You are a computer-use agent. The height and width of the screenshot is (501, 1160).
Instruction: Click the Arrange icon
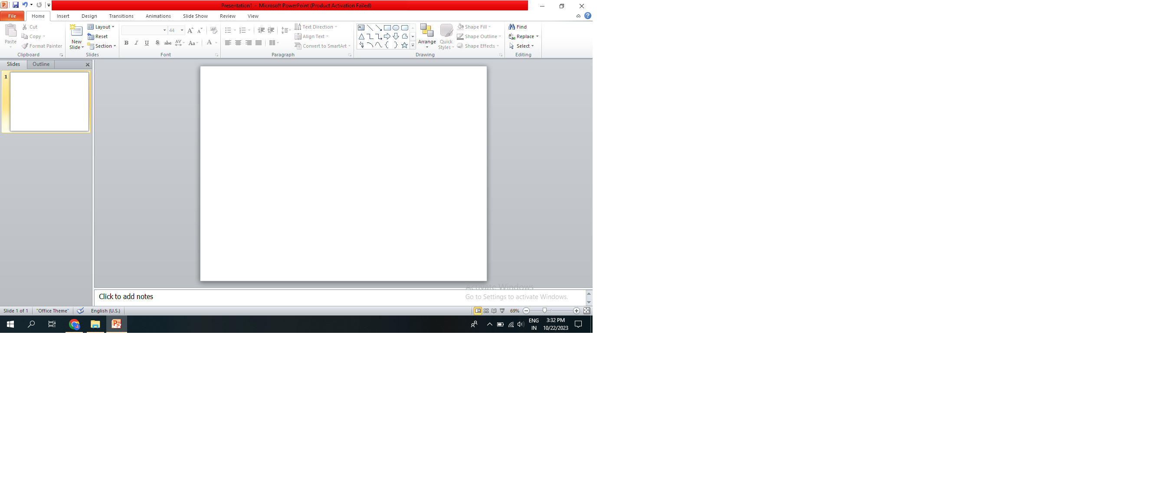click(x=426, y=31)
